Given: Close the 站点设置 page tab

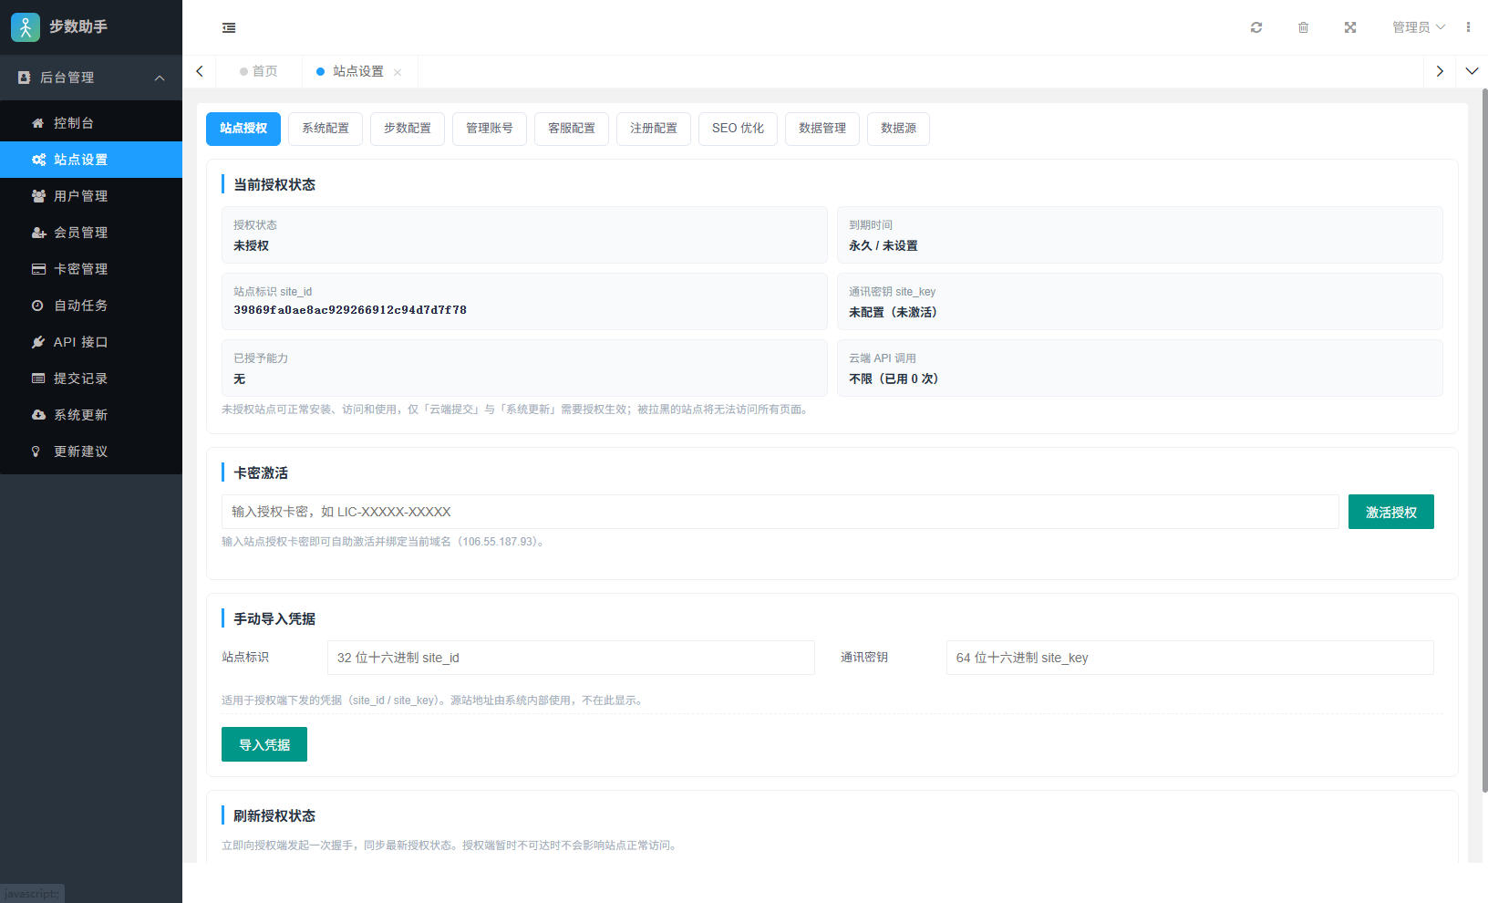Looking at the screenshot, I should (398, 72).
